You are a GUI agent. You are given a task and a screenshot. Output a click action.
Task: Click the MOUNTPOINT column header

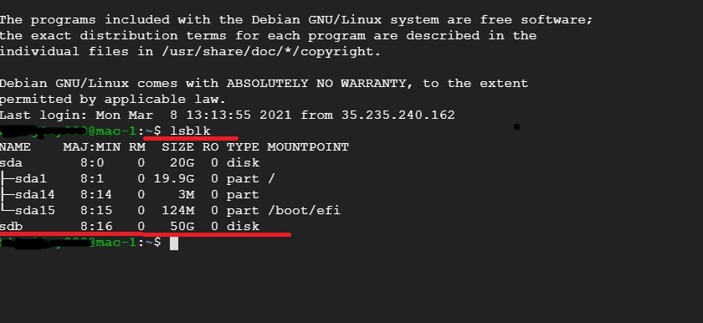click(x=308, y=147)
